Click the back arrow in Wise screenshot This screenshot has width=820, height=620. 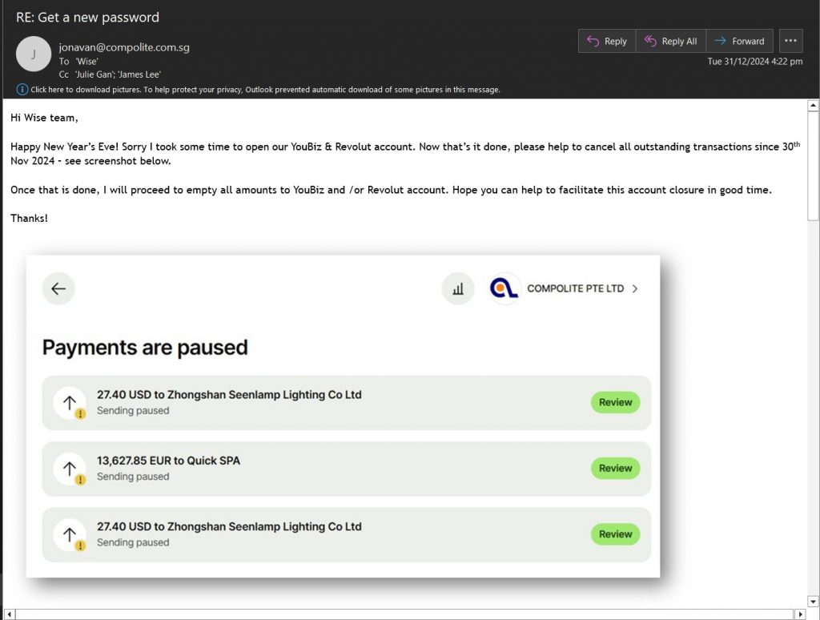[x=58, y=288]
